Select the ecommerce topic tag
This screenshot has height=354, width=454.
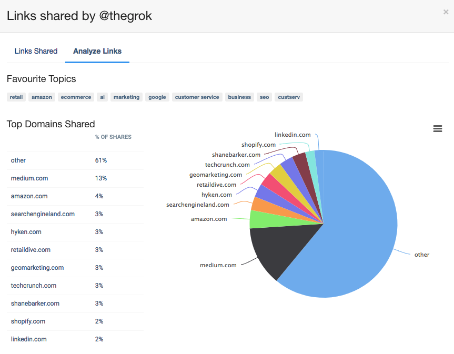pos(76,97)
